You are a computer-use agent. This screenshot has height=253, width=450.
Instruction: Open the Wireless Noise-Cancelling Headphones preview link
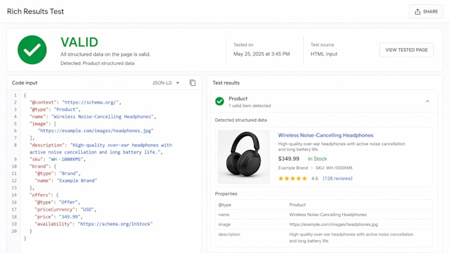click(326, 135)
